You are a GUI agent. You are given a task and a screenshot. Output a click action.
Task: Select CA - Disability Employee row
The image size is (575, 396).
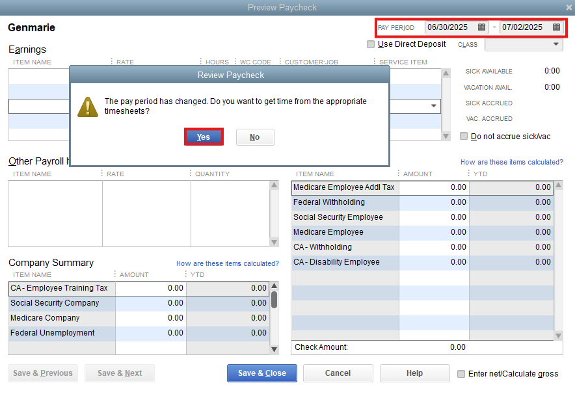point(422,262)
